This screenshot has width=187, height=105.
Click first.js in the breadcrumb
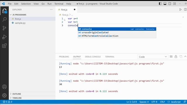click(65, 15)
